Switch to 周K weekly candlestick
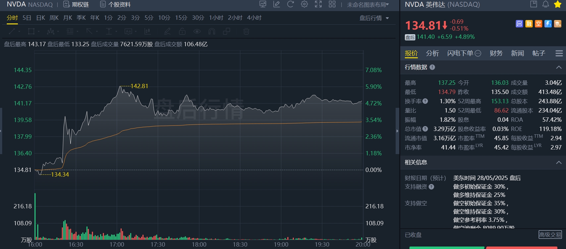The image size is (566, 249). [x=54, y=18]
